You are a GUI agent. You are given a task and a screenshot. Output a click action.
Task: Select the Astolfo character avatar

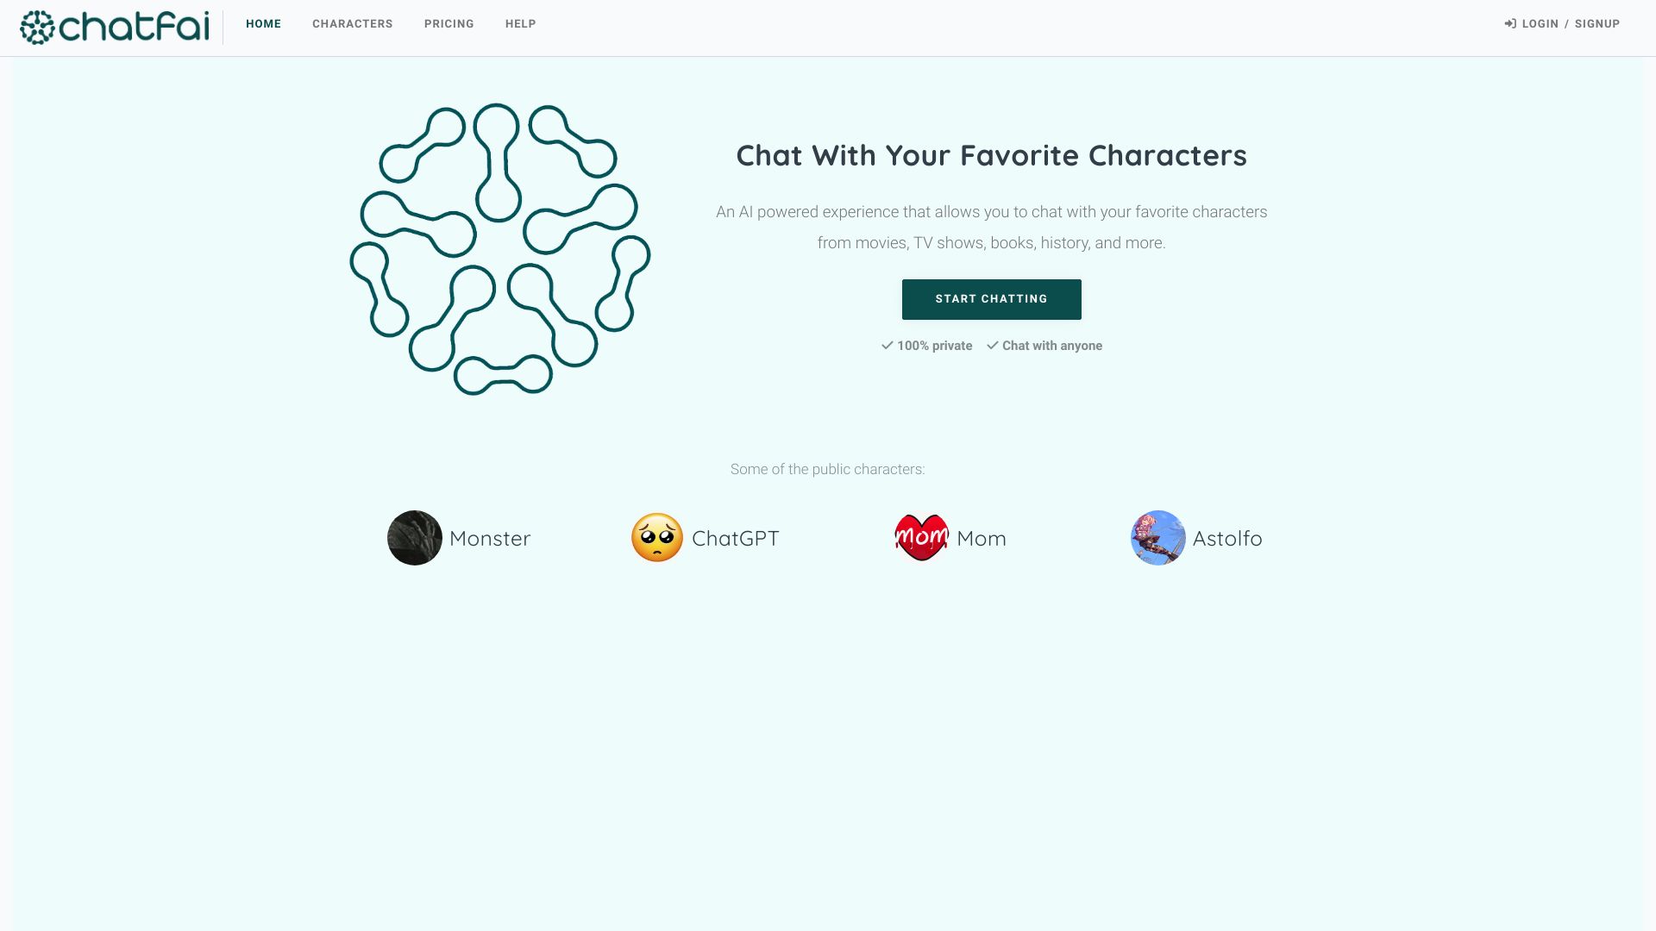tap(1157, 537)
